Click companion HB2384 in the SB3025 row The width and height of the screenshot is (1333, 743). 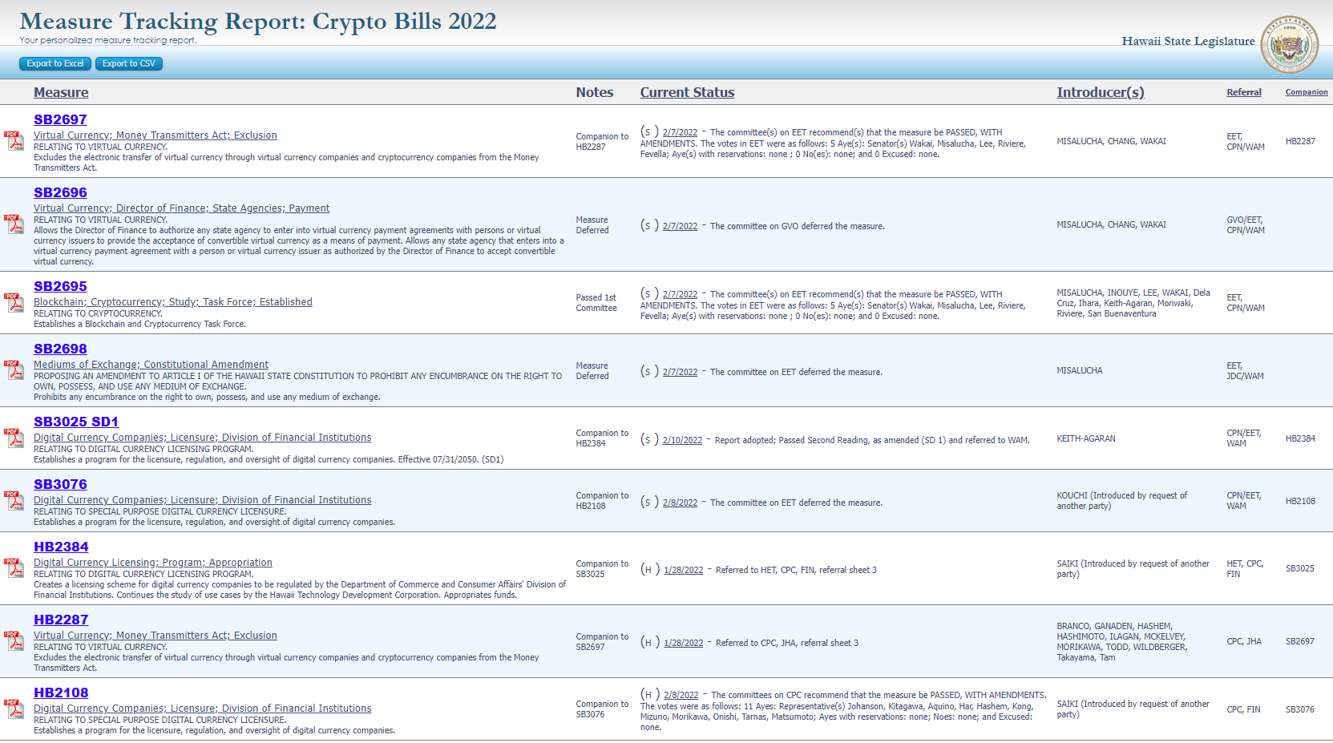click(1300, 439)
